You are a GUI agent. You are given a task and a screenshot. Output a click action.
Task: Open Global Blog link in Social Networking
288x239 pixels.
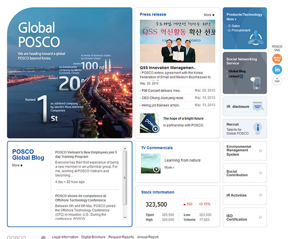237,71
